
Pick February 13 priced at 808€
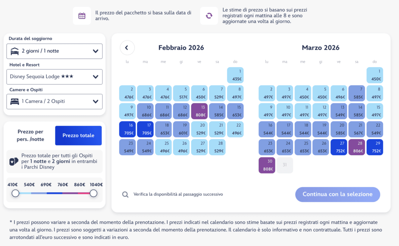pos(199,111)
